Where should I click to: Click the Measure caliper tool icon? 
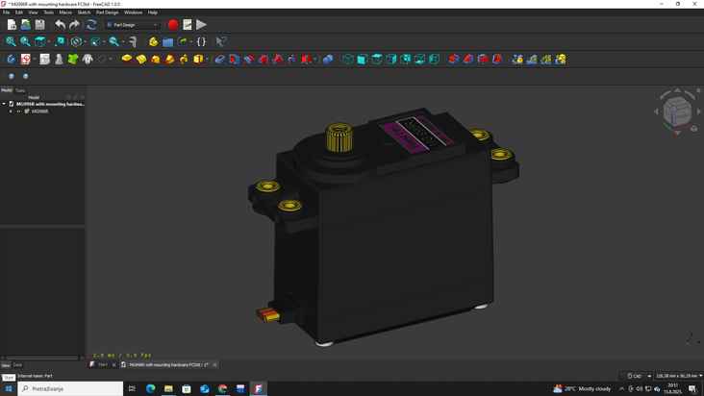coord(134,42)
